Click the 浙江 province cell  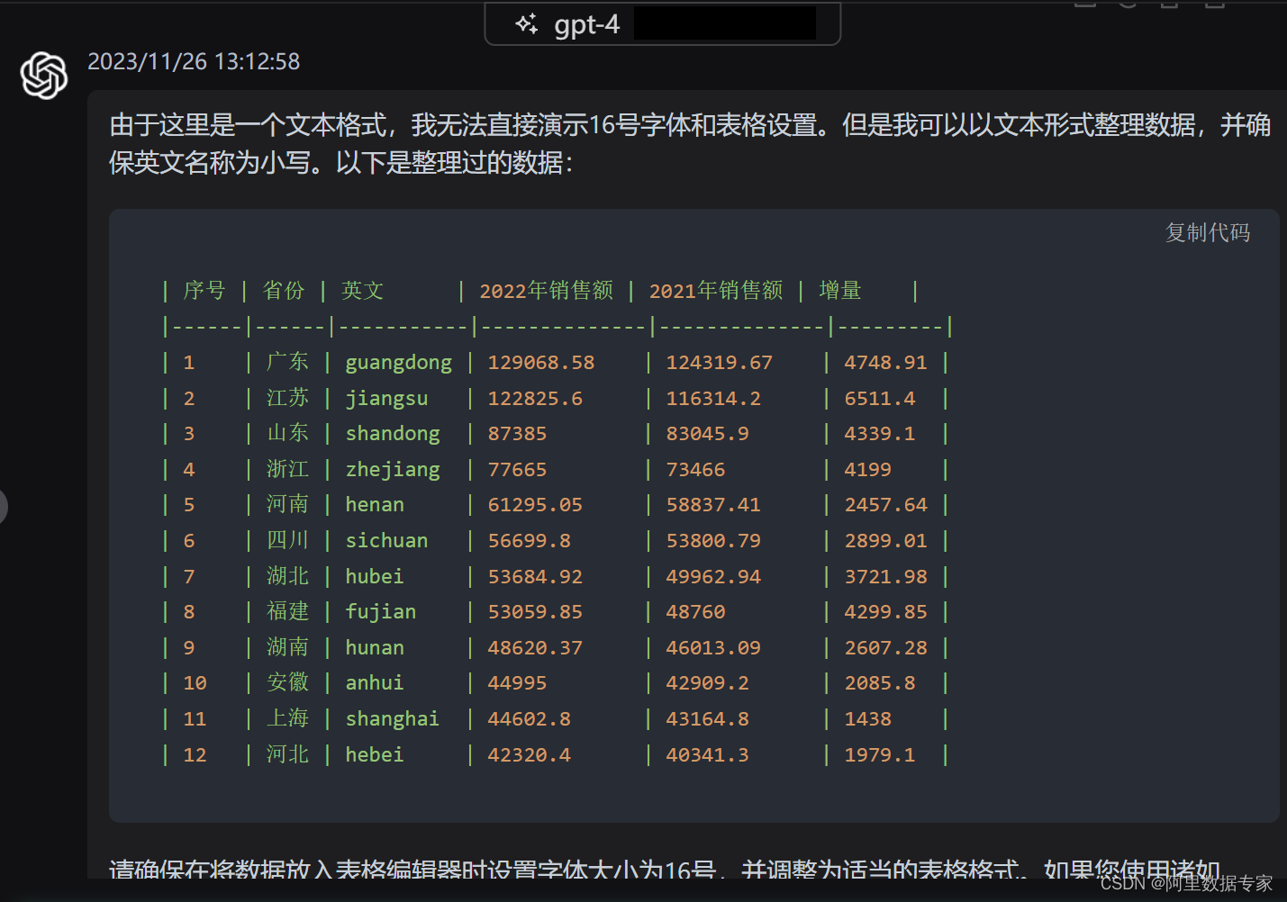287,469
